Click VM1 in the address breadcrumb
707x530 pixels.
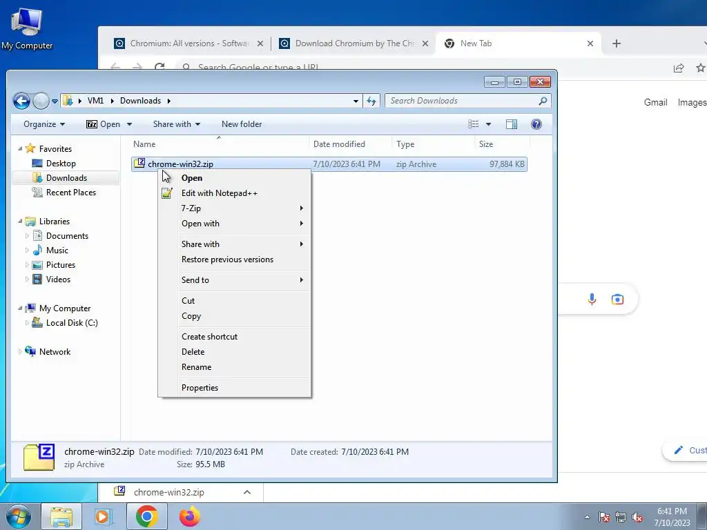pyautogui.click(x=95, y=101)
